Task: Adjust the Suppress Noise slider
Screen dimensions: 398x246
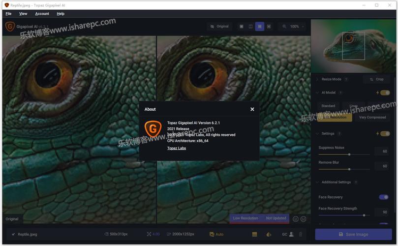Action: (x=349, y=154)
